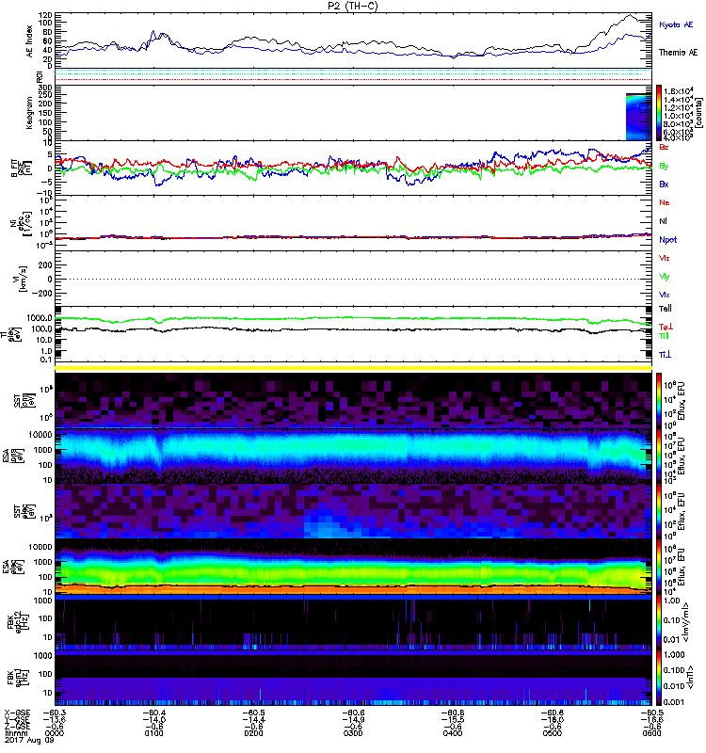Click the red dotted line in ROI panel
The width and height of the screenshot is (706, 753).
pos(354,80)
